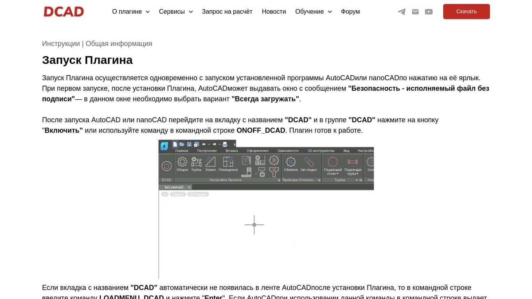Select the Общие settings tool in DCAD ribbon
This screenshot has height=299, width=532.
(x=183, y=165)
